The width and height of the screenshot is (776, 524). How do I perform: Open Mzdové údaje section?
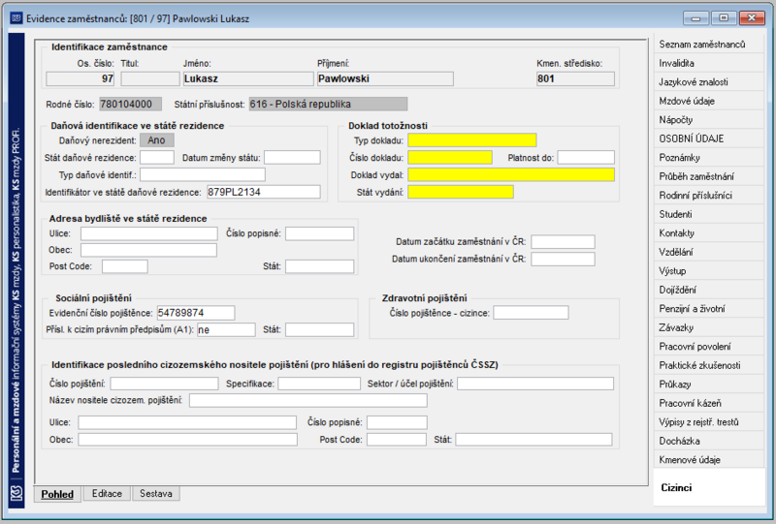(x=708, y=101)
